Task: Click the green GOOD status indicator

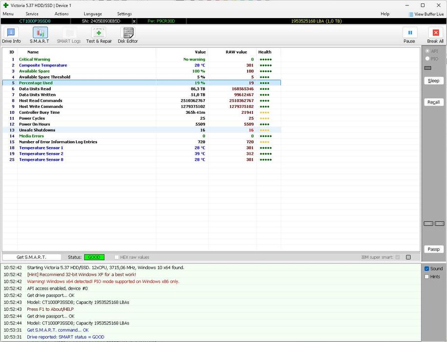Action: click(94, 257)
